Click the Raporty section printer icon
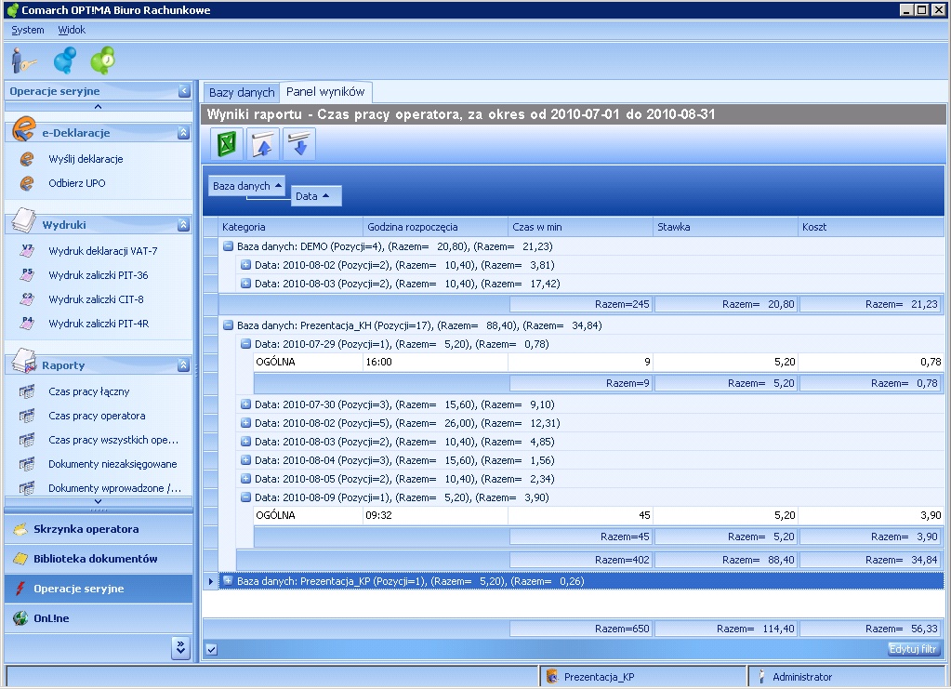This screenshot has width=951, height=689. tap(24, 361)
